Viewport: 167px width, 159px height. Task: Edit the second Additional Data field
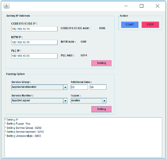coord(98,87)
